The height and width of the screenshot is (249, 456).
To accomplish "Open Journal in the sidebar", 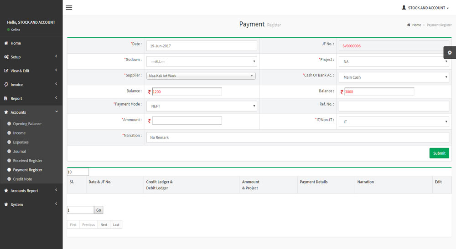I will click(x=20, y=152).
